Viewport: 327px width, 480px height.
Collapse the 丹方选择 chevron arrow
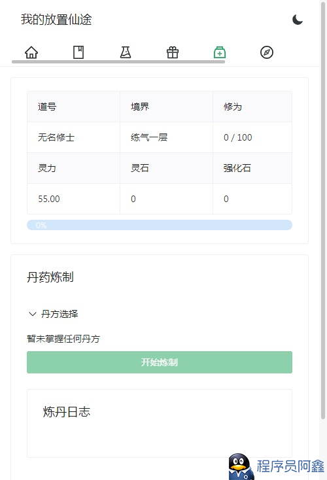pos(33,314)
